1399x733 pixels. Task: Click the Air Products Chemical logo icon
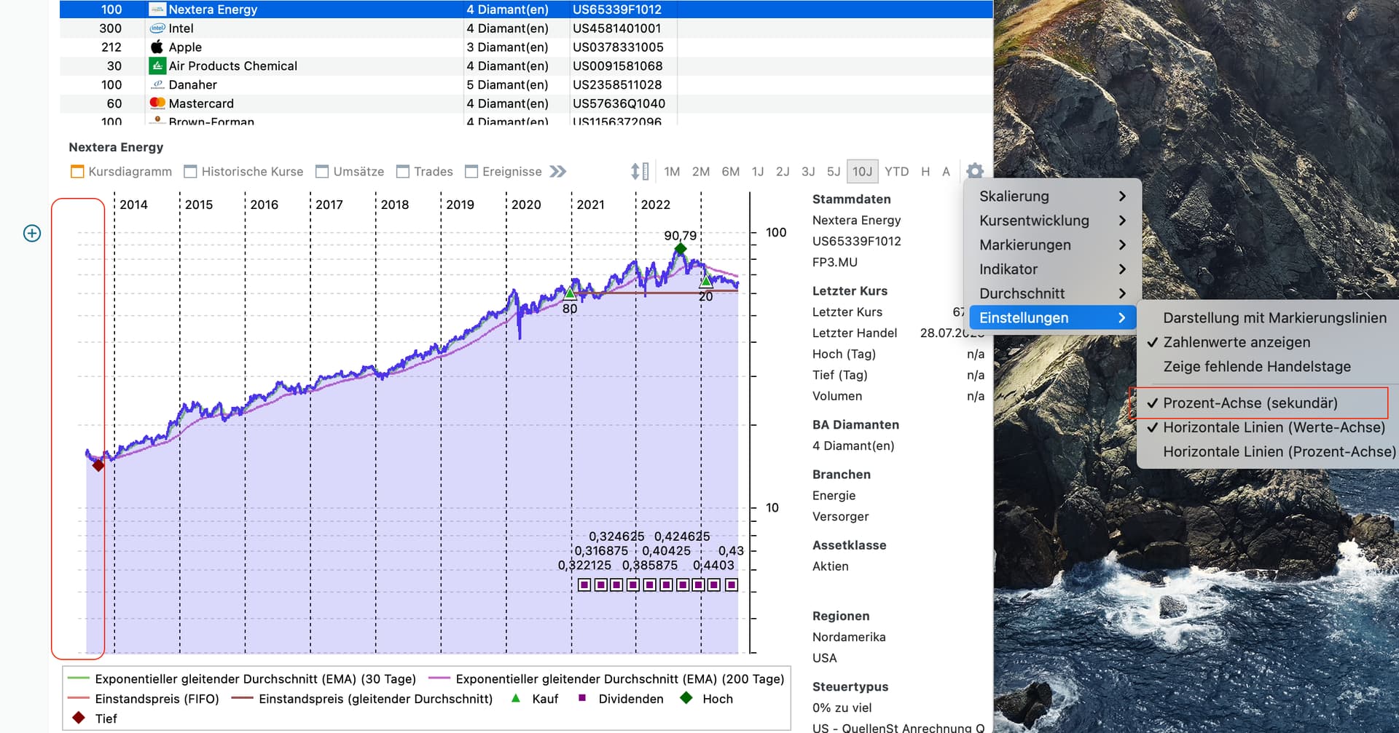[157, 66]
